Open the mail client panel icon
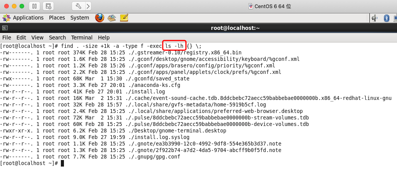Image resolution: width=397 pixels, height=170 pixels. tap(112, 18)
